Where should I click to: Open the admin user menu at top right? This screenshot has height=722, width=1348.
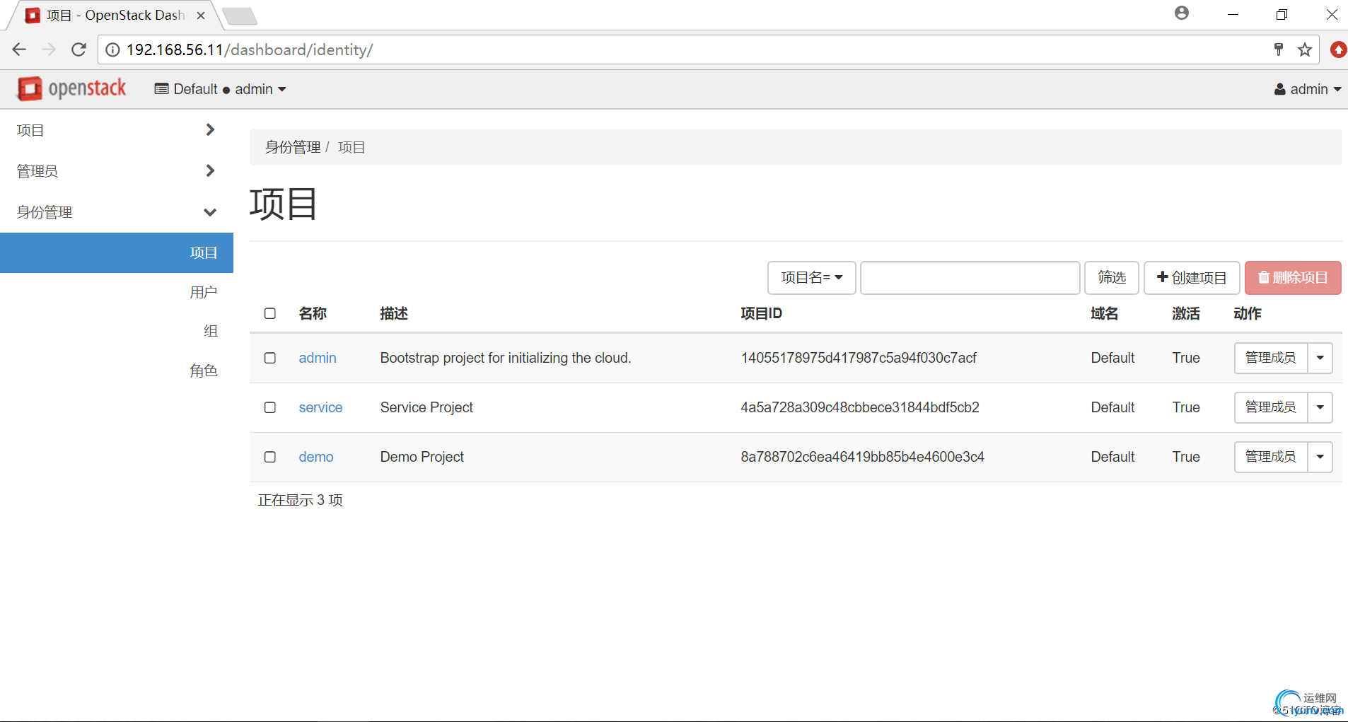[x=1308, y=89]
